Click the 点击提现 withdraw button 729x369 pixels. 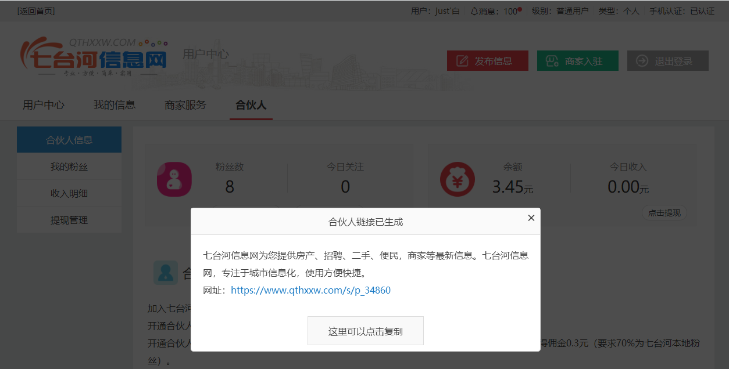664,213
